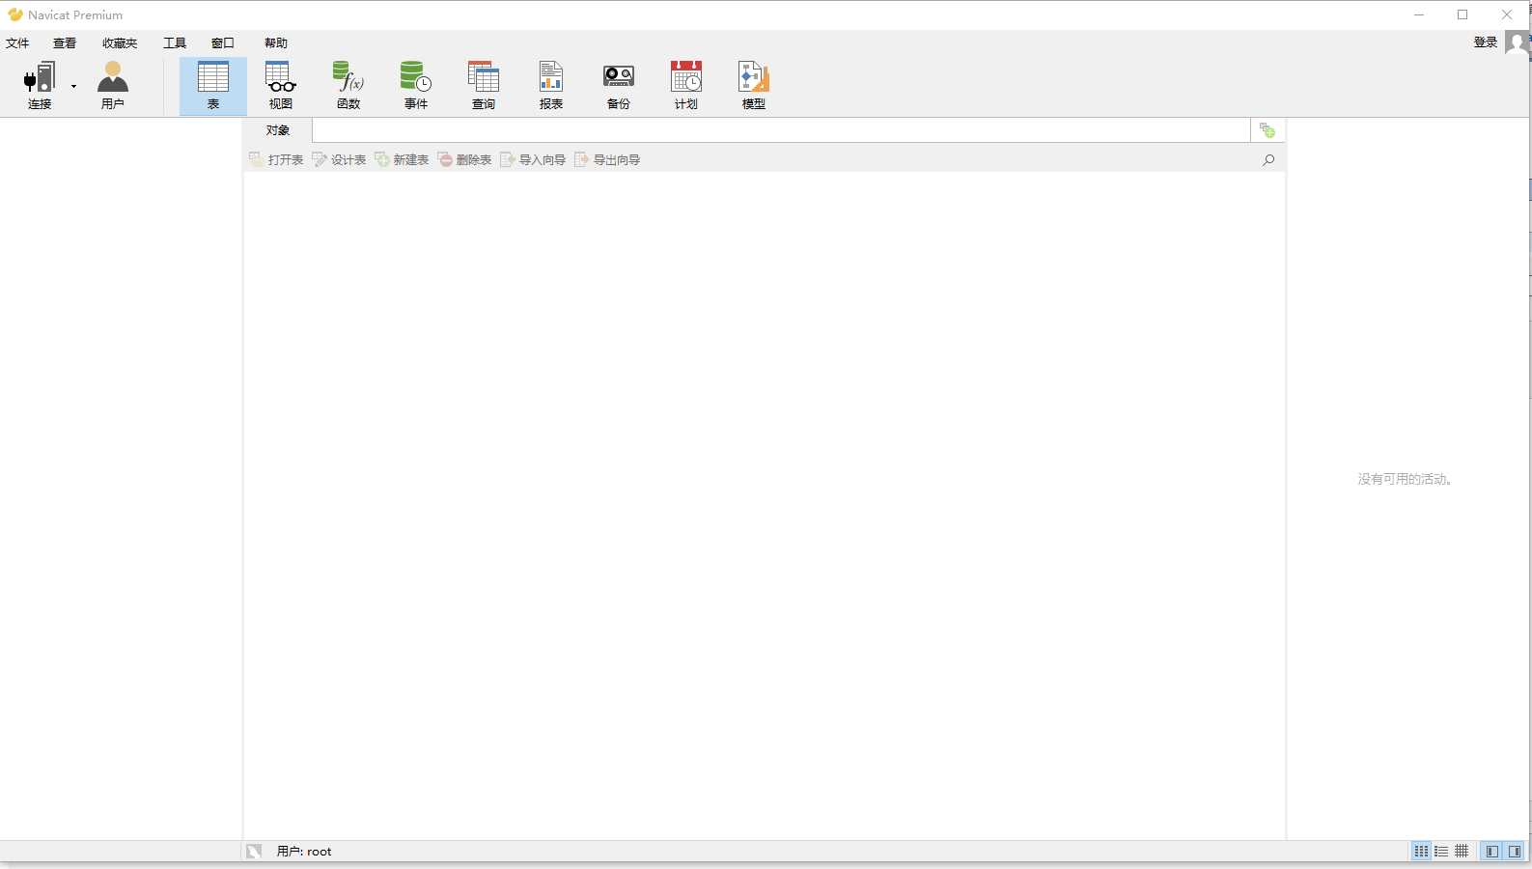Click the 打开表 button
The image size is (1532, 869).
tap(276, 159)
